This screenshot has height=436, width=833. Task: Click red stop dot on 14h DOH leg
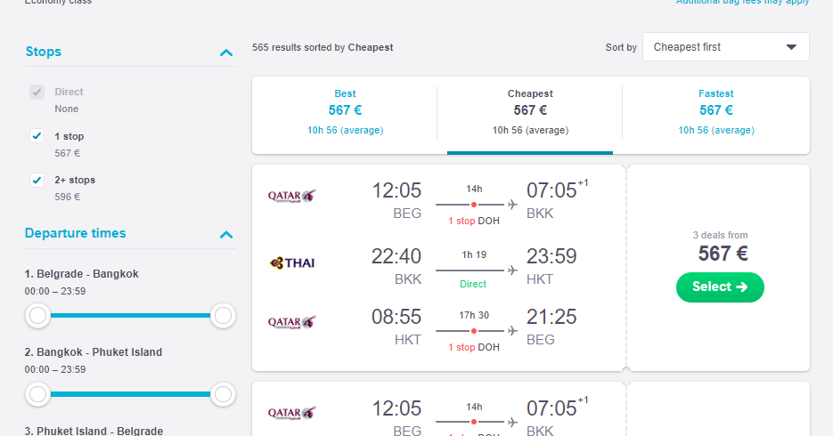click(x=473, y=205)
